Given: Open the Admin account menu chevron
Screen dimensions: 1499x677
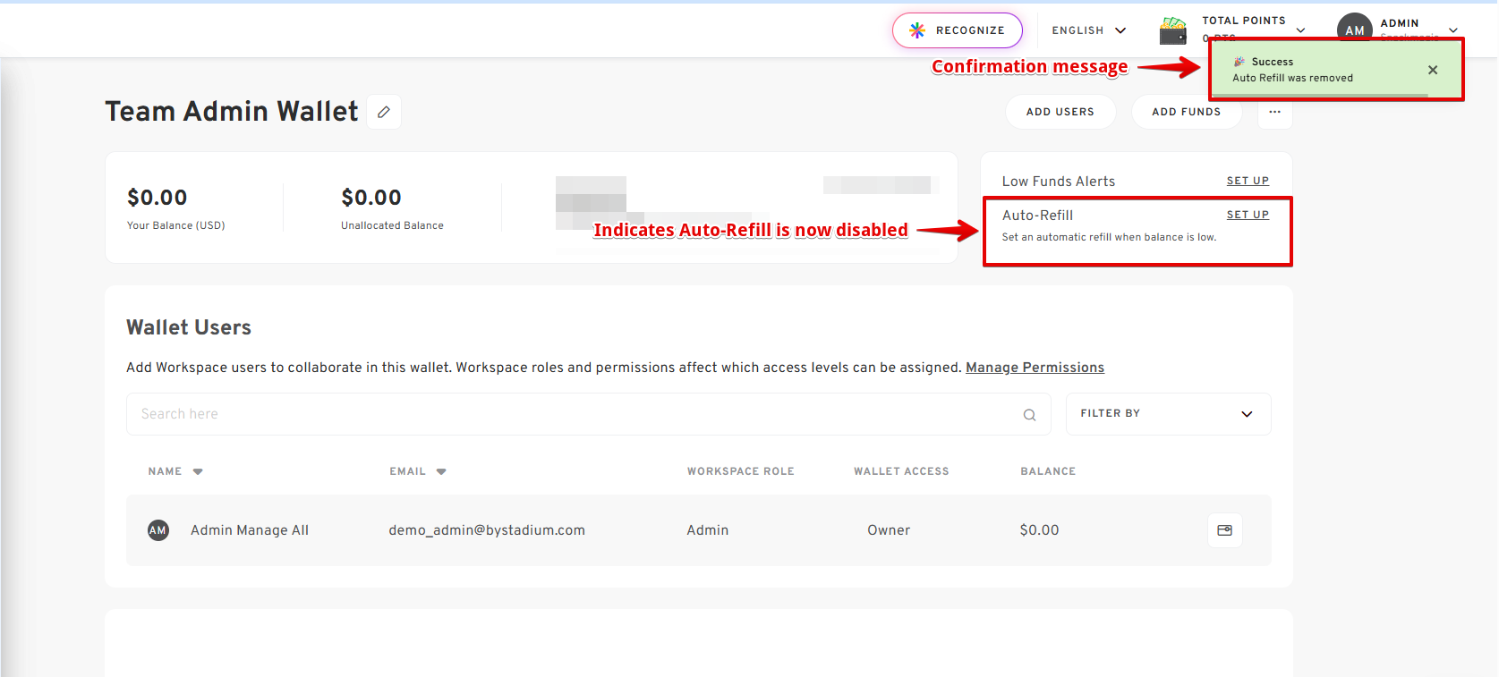Looking at the screenshot, I should pos(1453,30).
